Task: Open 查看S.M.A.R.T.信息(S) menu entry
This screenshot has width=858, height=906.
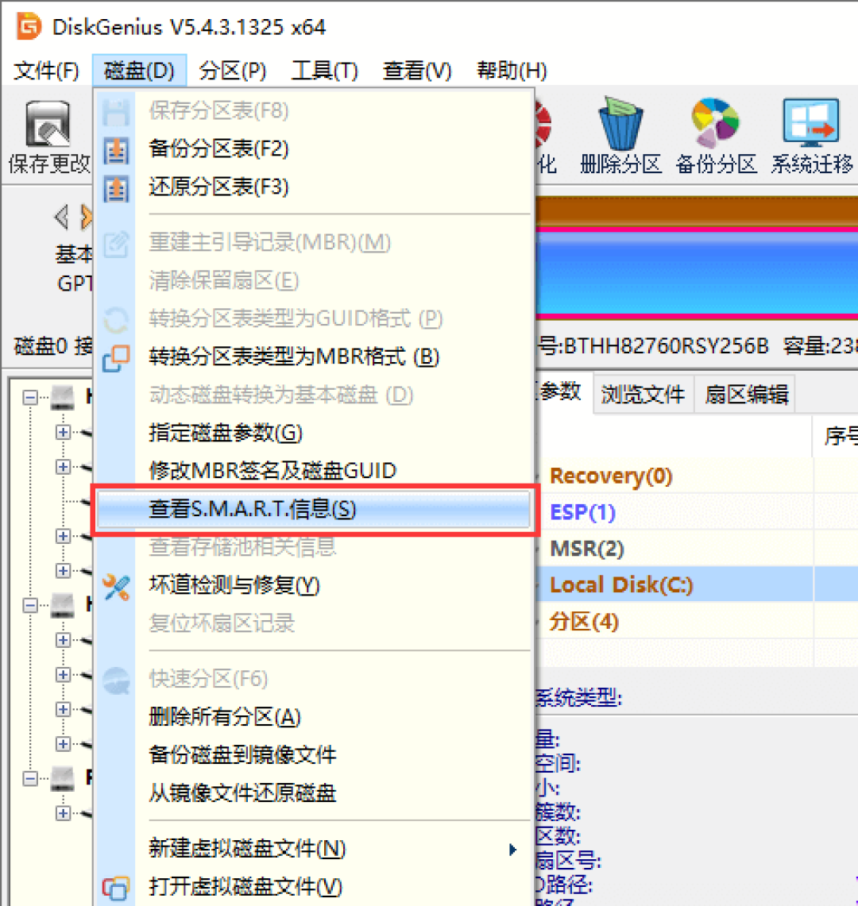Action: click(314, 509)
